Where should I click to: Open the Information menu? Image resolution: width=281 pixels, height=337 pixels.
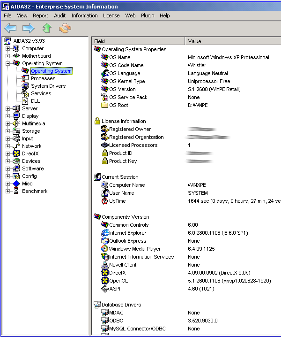click(84, 15)
